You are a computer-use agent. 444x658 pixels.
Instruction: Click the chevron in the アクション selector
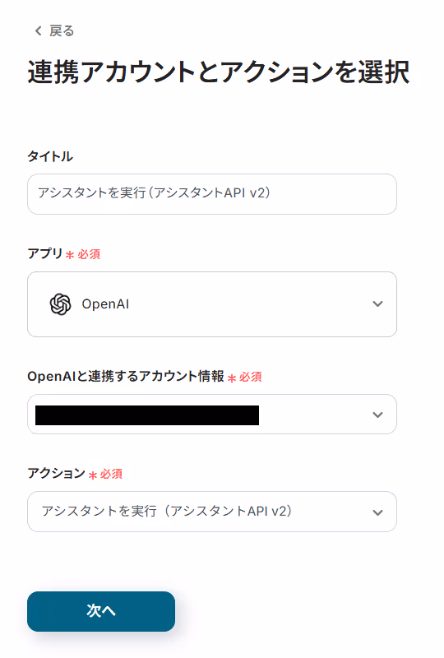[377, 512]
